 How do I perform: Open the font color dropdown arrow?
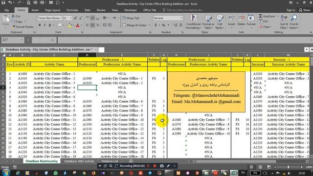81,25
